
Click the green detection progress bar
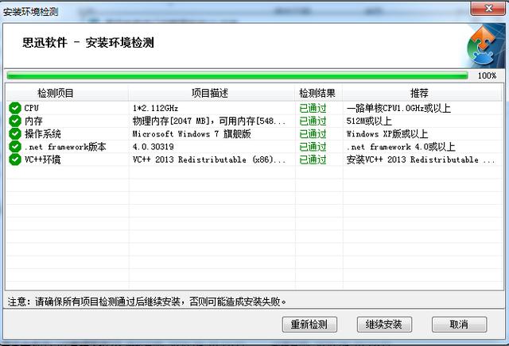(x=237, y=76)
